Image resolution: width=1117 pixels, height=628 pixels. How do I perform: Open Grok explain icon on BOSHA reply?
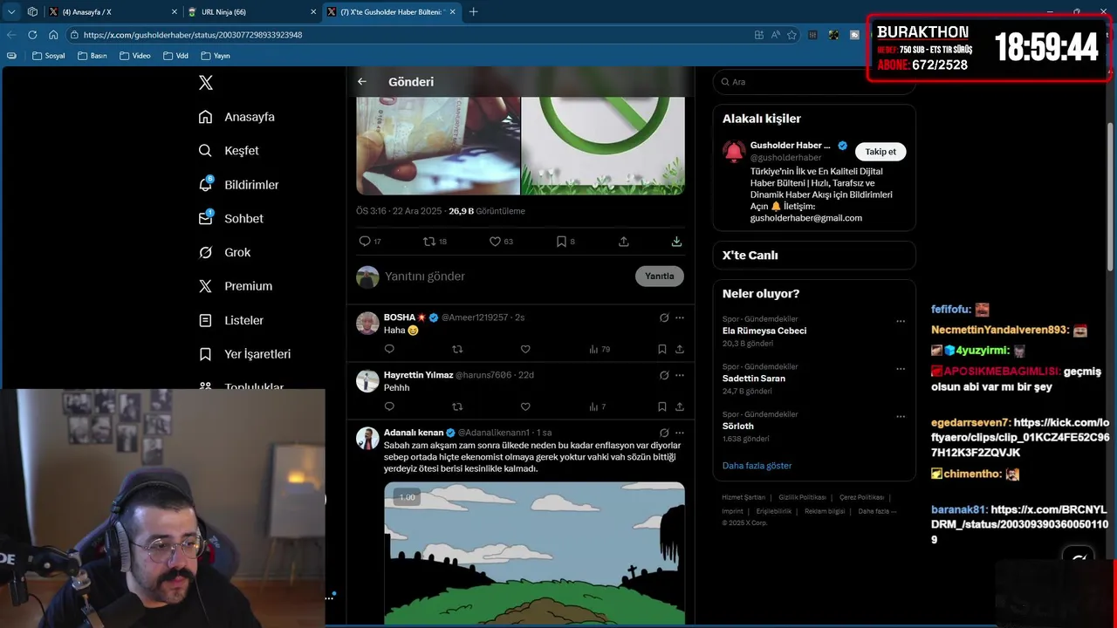pyautogui.click(x=664, y=317)
